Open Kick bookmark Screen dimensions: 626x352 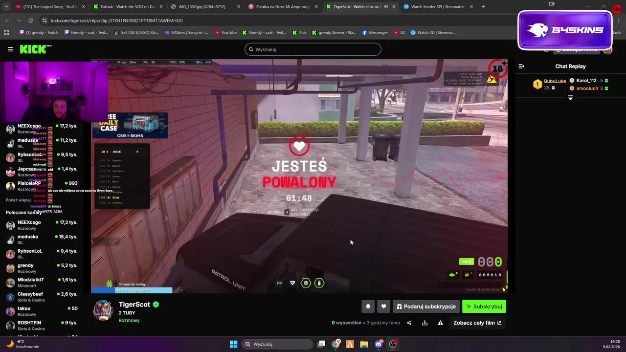299,33
